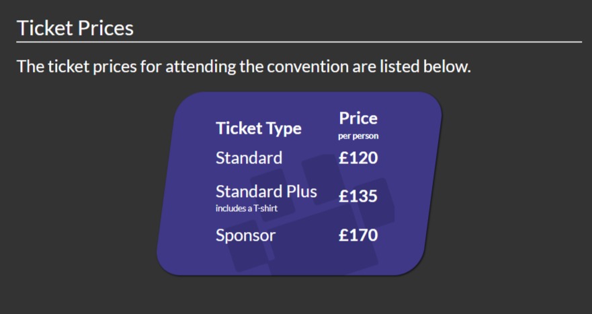Click the "includes a T-shirt" note
This screenshot has width=592, height=314.
[247, 208]
